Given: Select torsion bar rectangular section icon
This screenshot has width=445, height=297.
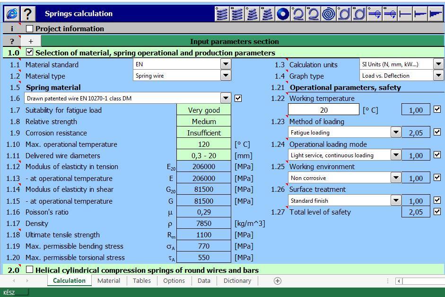Looking at the screenshot, I should pyautogui.click(x=390, y=13).
